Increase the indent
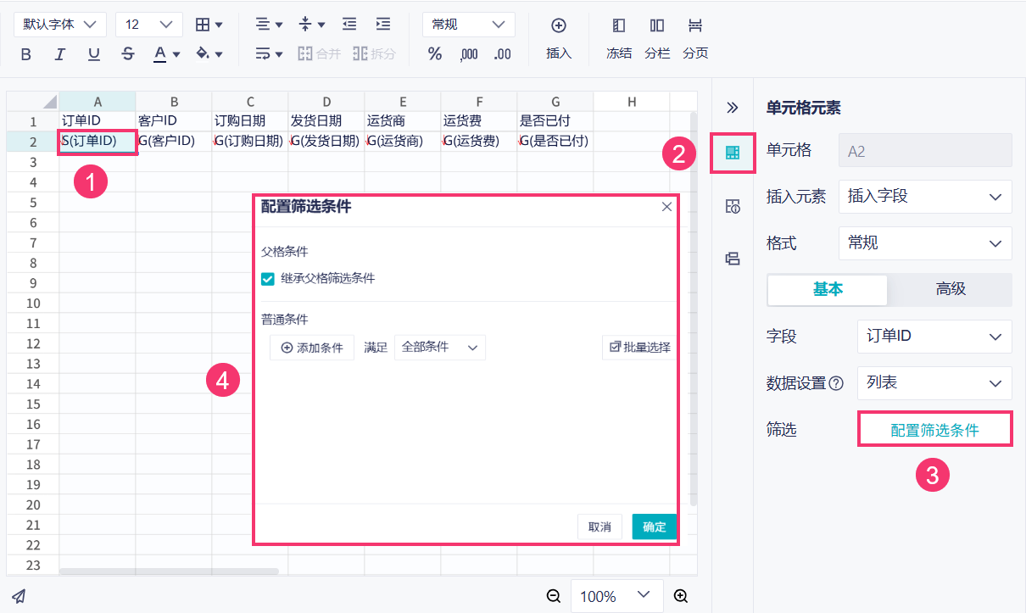 tap(383, 25)
